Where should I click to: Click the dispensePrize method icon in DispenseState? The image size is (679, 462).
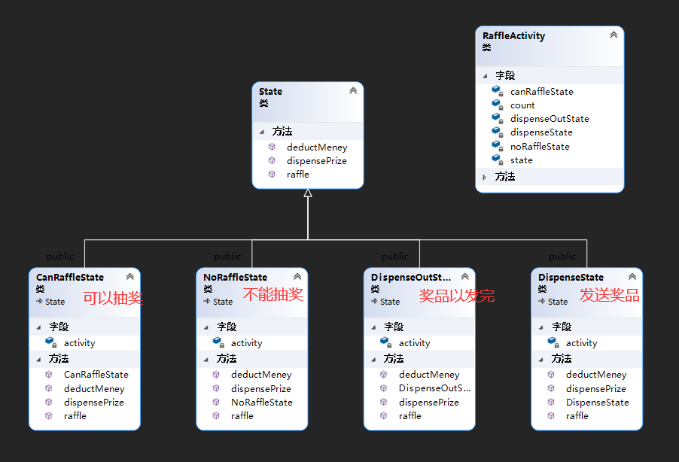(x=551, y=388)
